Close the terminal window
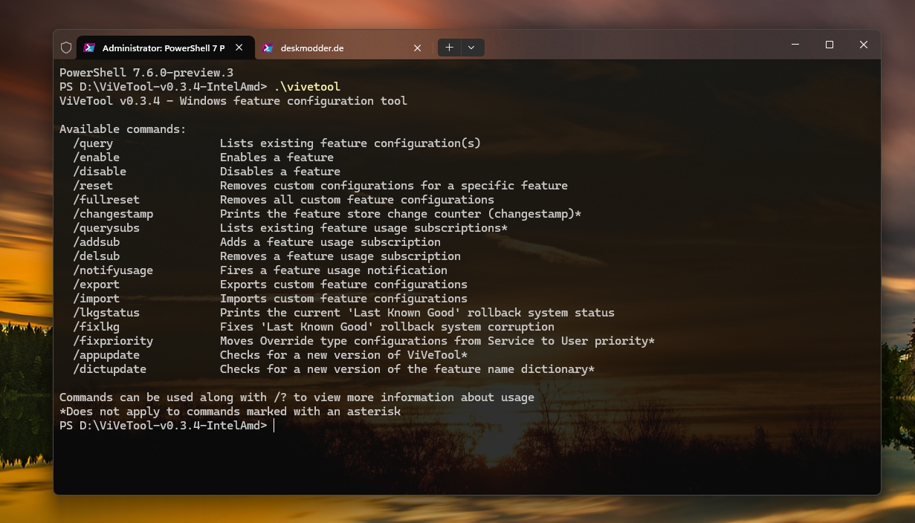This screenshot has height=523, width=915. click(864, 45)
